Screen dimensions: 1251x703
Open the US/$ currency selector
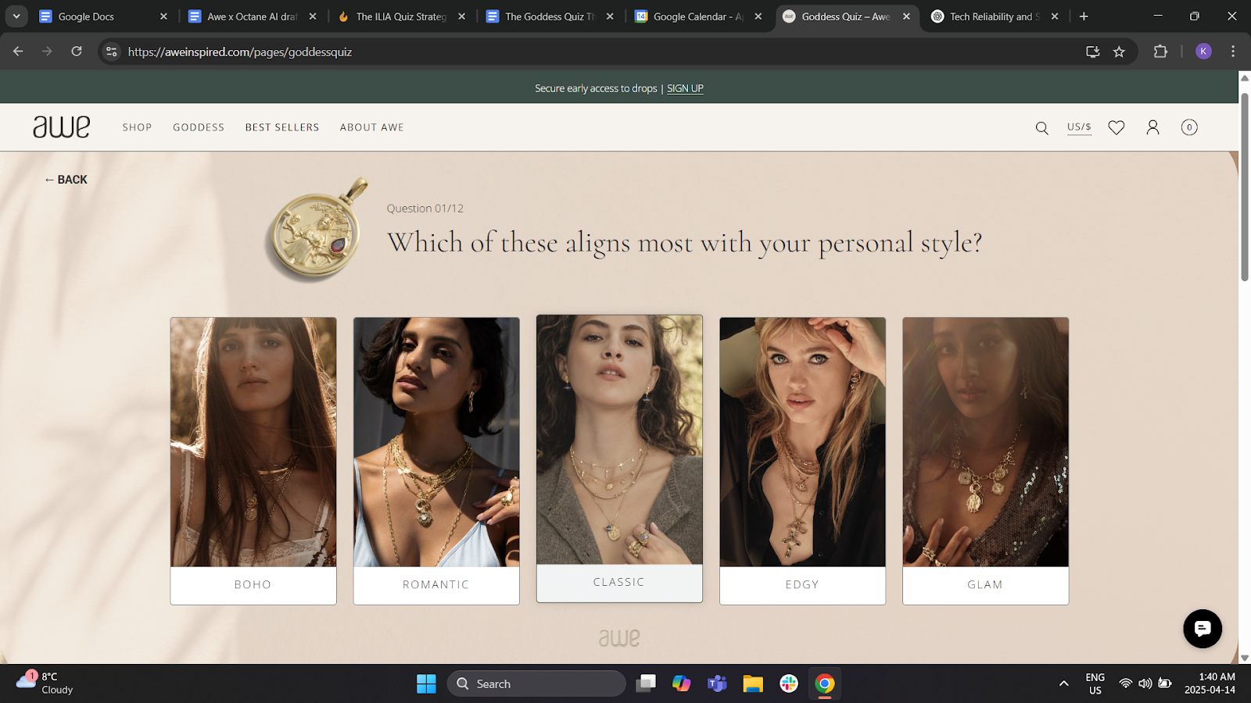tap(1079, 127)
